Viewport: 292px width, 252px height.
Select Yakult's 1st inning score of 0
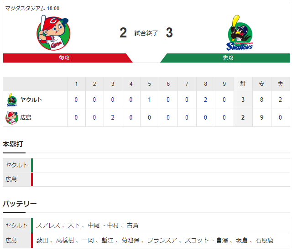click(x=76, y=100)
